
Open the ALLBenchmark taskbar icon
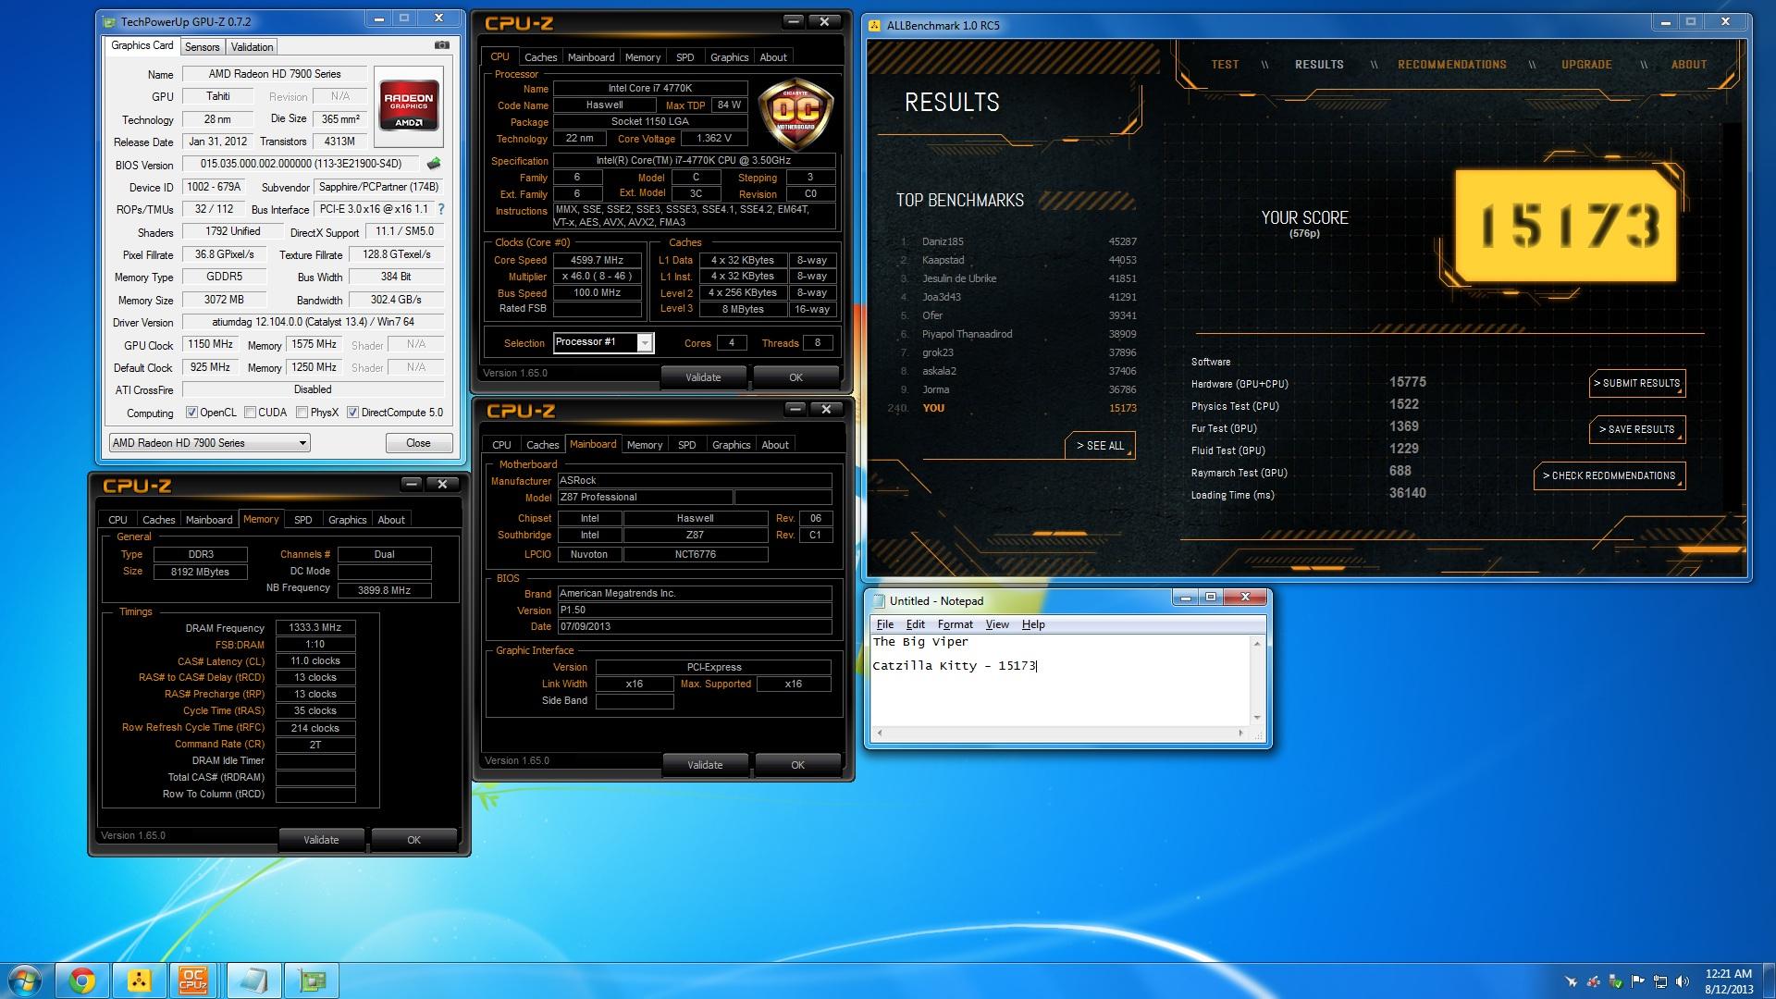point(139,980)
